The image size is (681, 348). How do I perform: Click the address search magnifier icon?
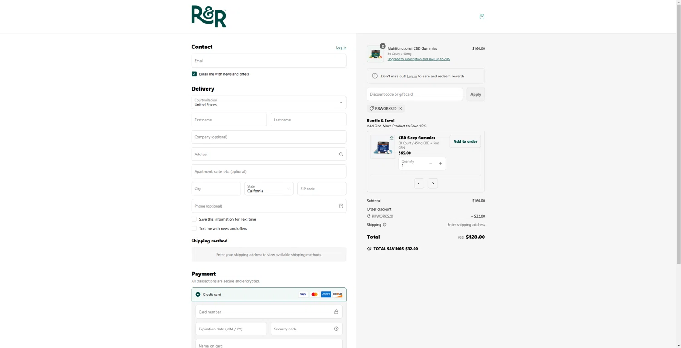341,154
